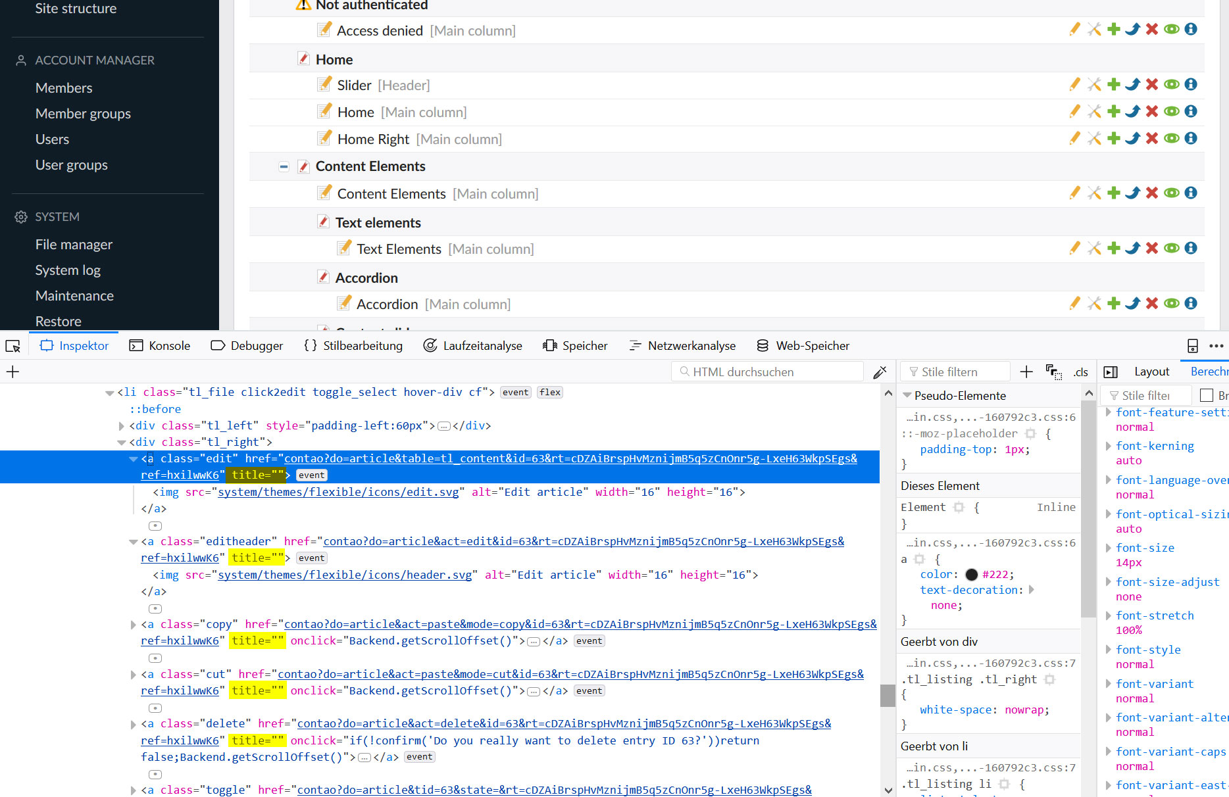Switch to the Konsole tab
The width and height of the screenshot is (1229, 797).
click(x=160, y=345)
